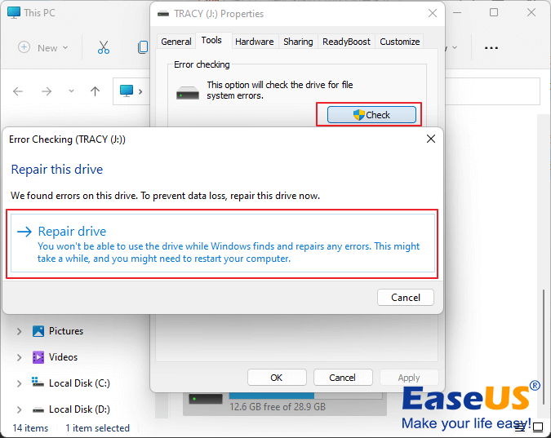The width and height of the screenshot is (551, 438).
Task: Open the General tab
Action: click(176, 42)
